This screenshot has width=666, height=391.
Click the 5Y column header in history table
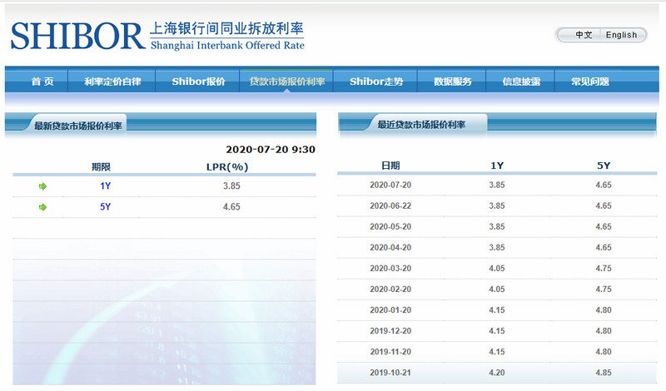click(604, 166)
